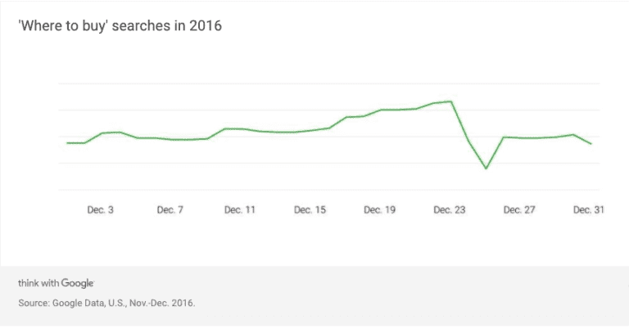Click the Dec. 27 axis label
The image size is (629, 328).
click(x=519, y=210)
